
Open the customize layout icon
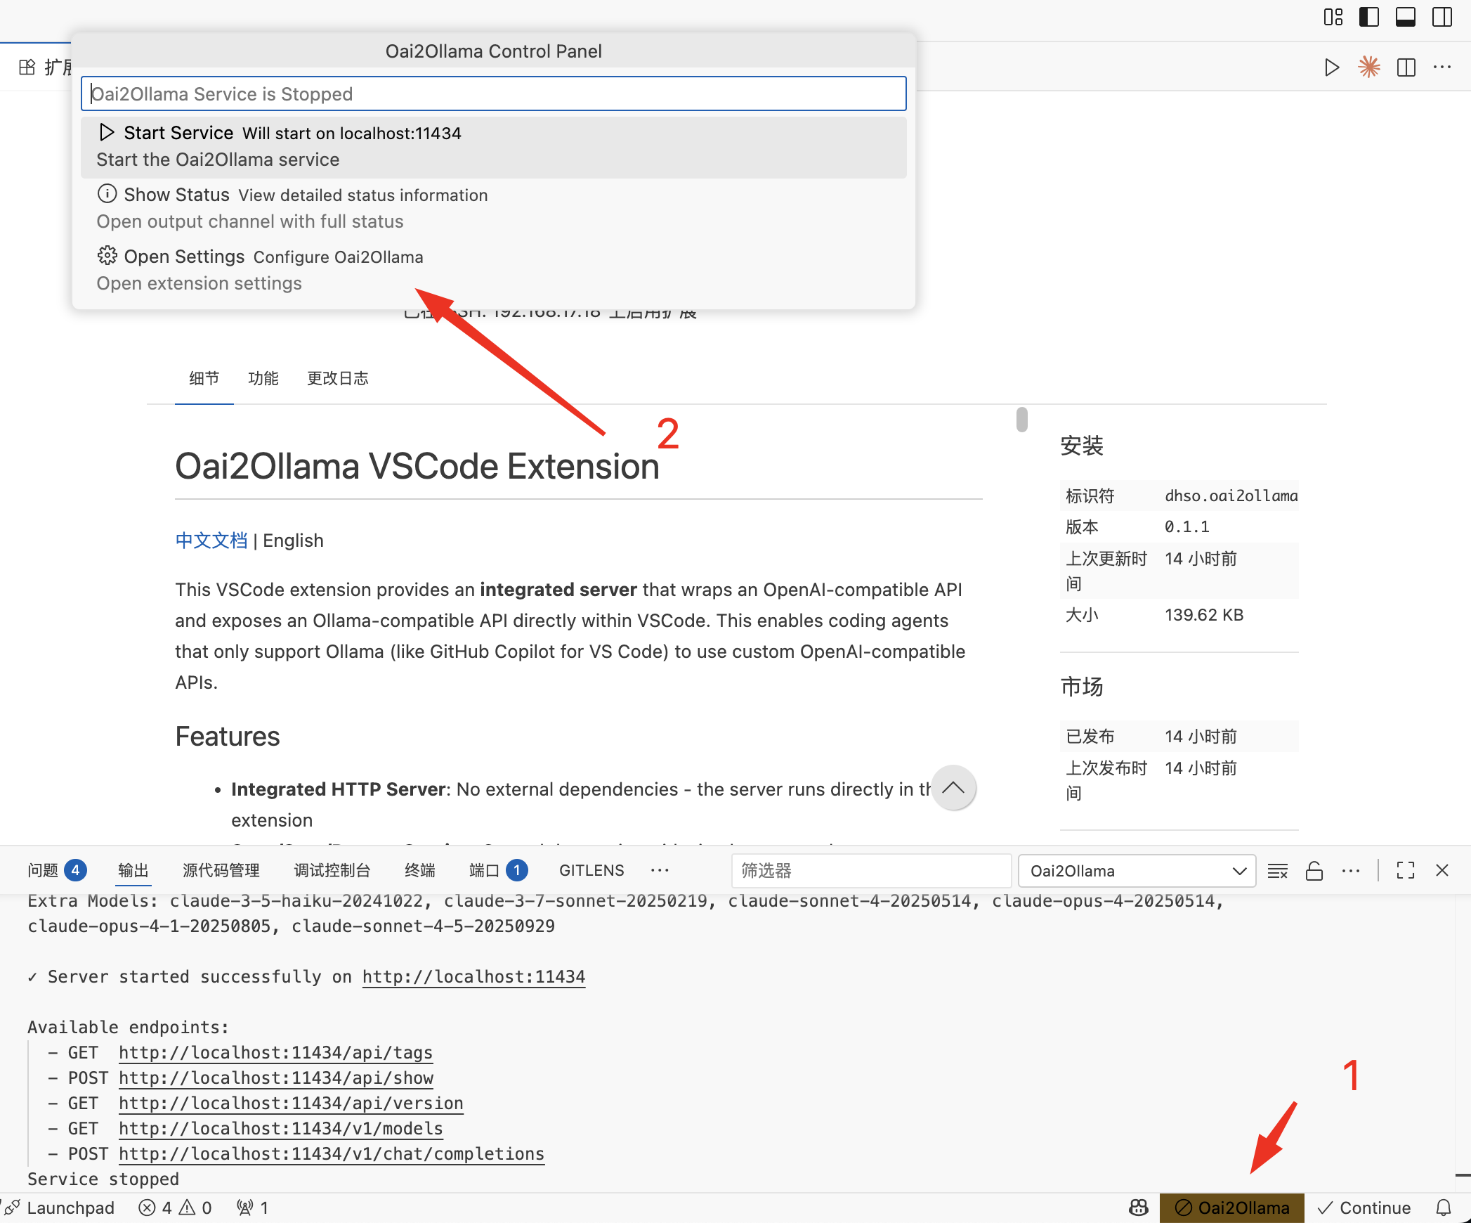point(1333,17)
